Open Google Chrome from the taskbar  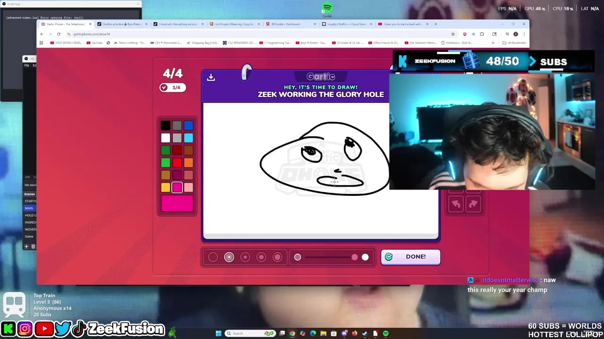(292, 333)
